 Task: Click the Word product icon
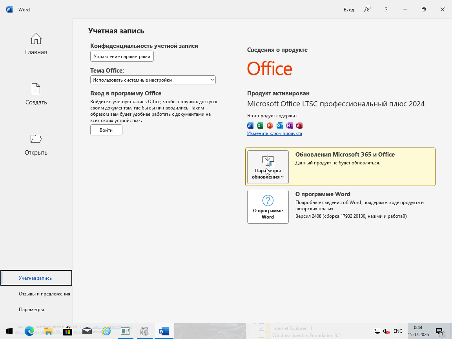(x=250, y=126)
